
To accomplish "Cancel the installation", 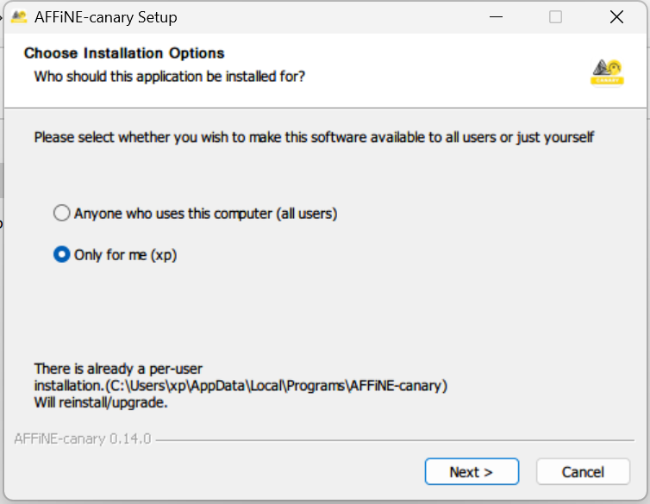I will click(x=583, y=471).
